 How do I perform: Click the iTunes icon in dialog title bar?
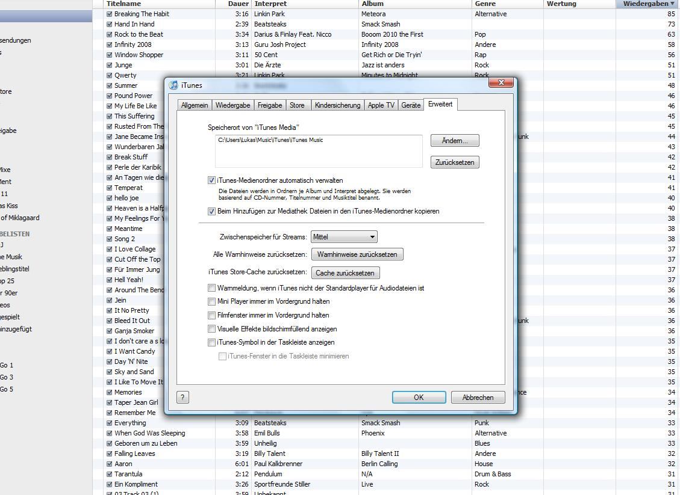click(173, 85)
